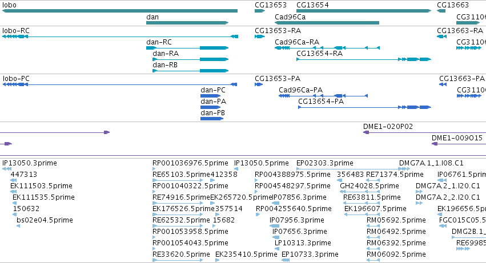Click the CG13653-PA protein feature

(259, 84)
